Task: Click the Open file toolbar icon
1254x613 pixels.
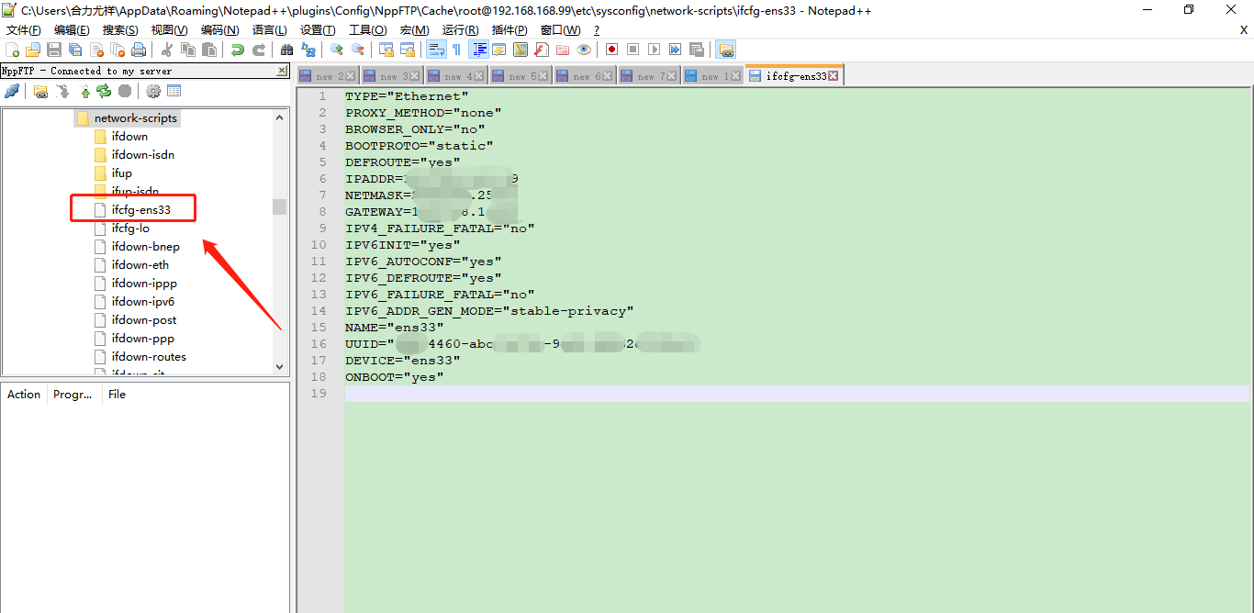Action: point(33,50)
